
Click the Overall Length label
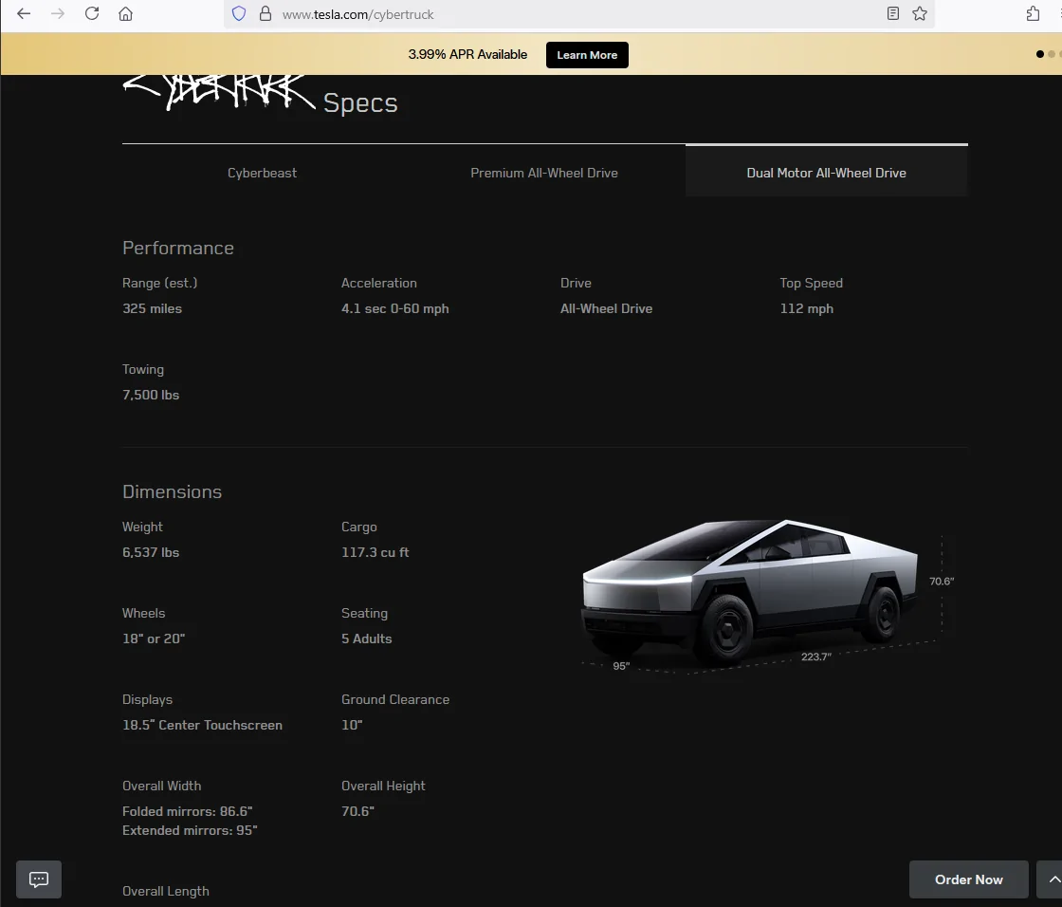coord(166,891)
